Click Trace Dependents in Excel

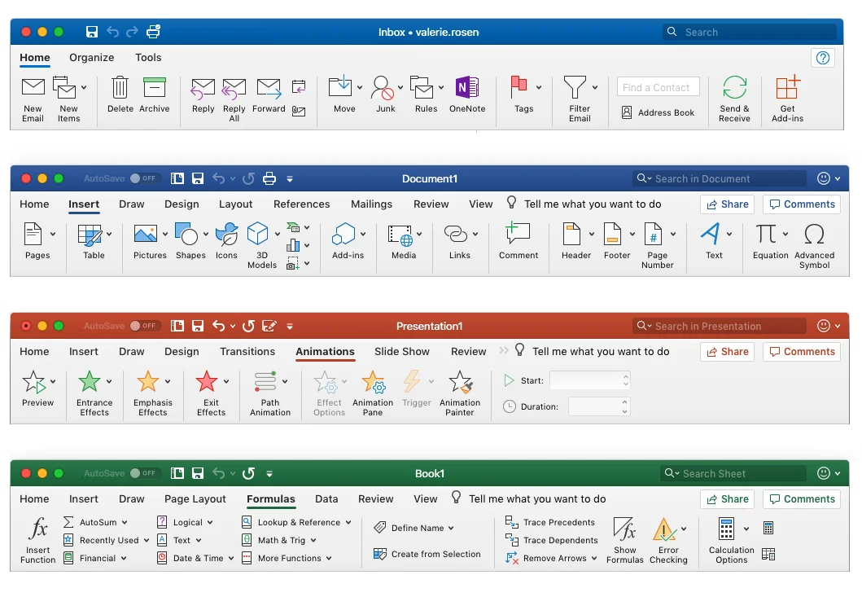pos(551,540)
